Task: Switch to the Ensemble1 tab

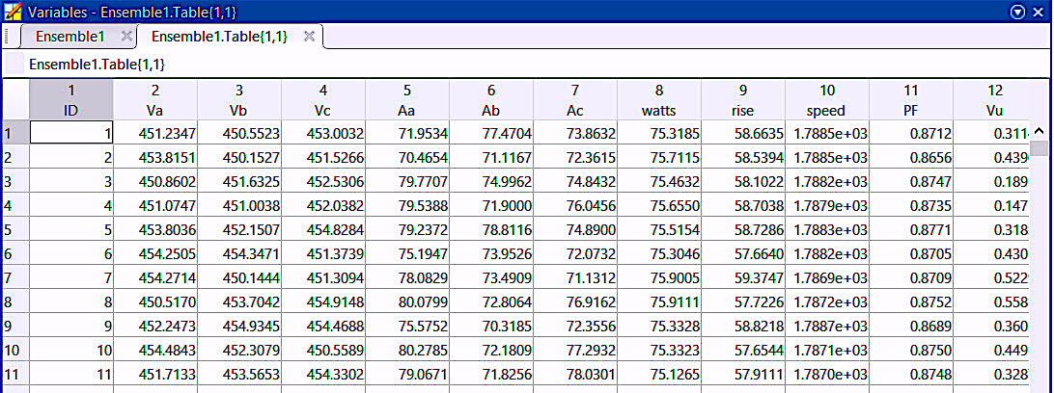Action: click(x=69, y=37)
